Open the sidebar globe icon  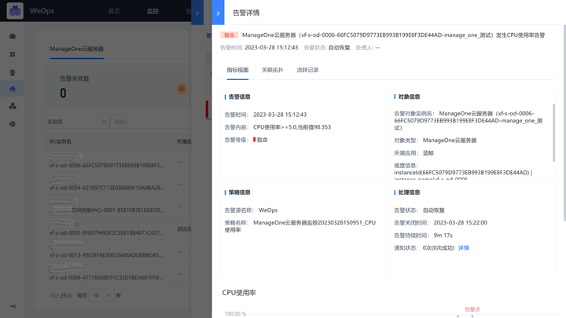click(x=13, y=124)
